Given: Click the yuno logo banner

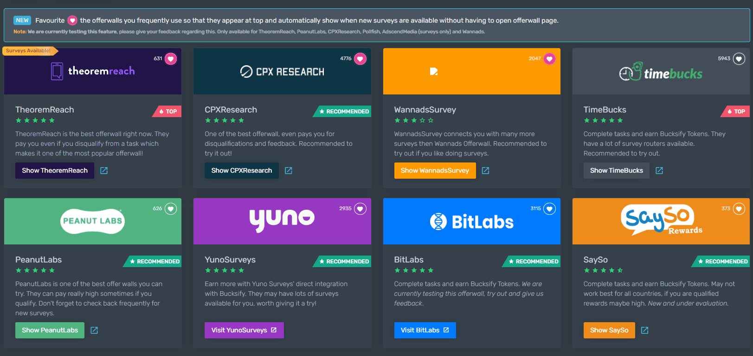Looking at the screenshot, I should pos(282,221).
